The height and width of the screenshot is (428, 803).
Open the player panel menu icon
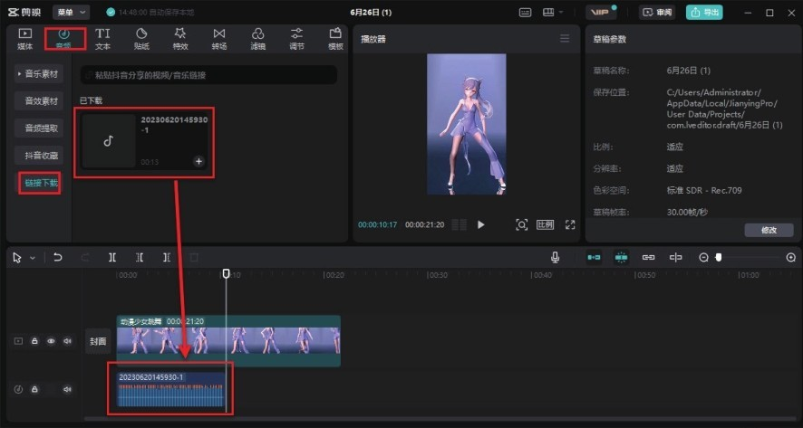pos(565,38)
